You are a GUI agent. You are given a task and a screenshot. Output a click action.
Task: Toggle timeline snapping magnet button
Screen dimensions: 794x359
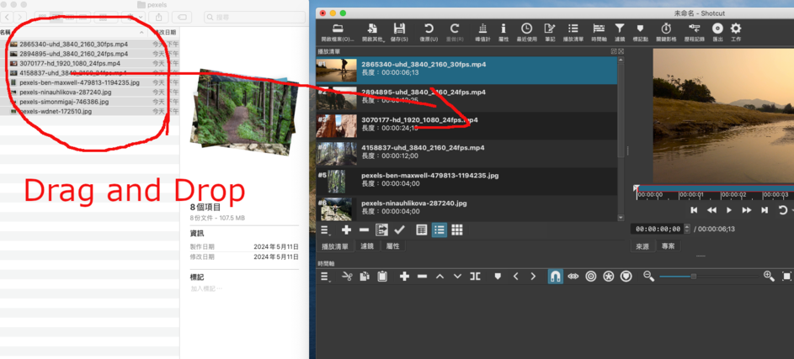point(555,277)
